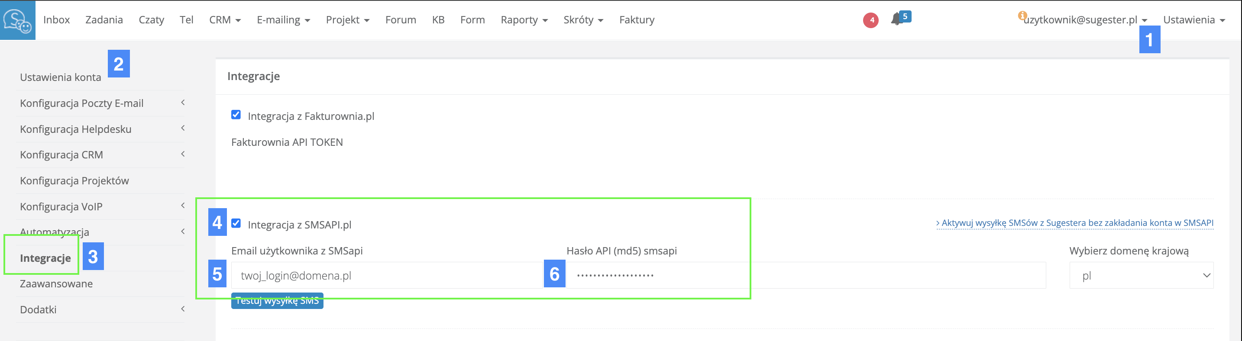The image size is (1242, 341).
Task: Uncheck Integracja z SMSAPI.pl checkbox
Action: [x=236, y=223]
